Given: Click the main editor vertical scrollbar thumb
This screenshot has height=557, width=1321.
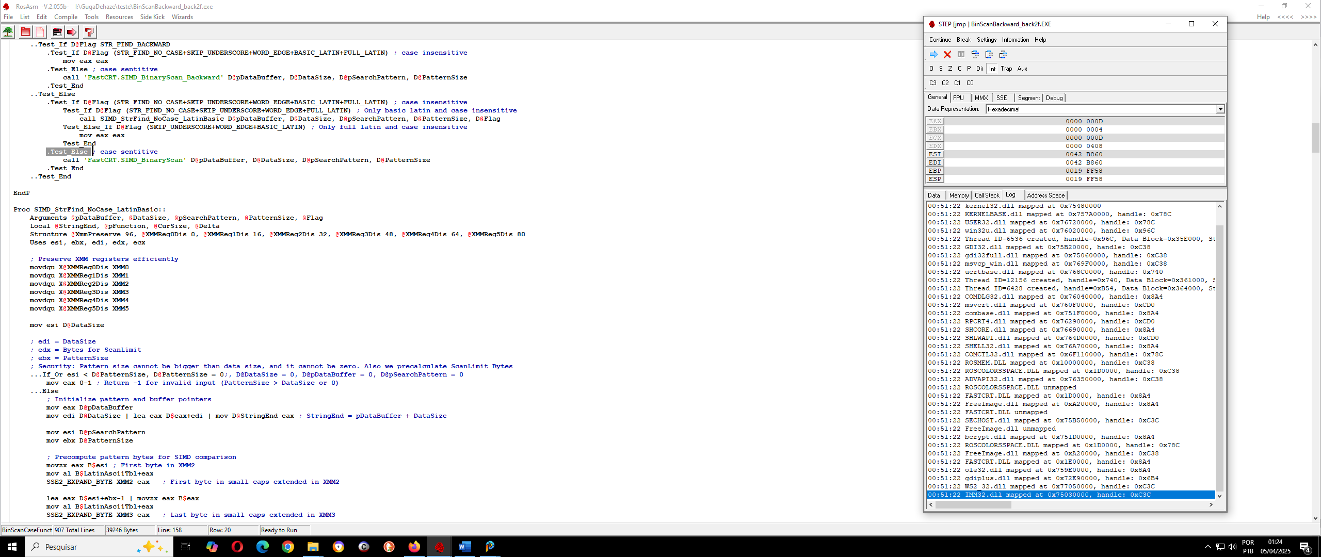Looking at the screenshot, I should coord(1315,138).
